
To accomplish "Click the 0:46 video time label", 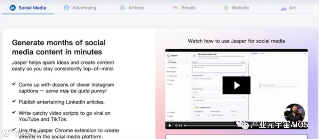I will [179, 125].
